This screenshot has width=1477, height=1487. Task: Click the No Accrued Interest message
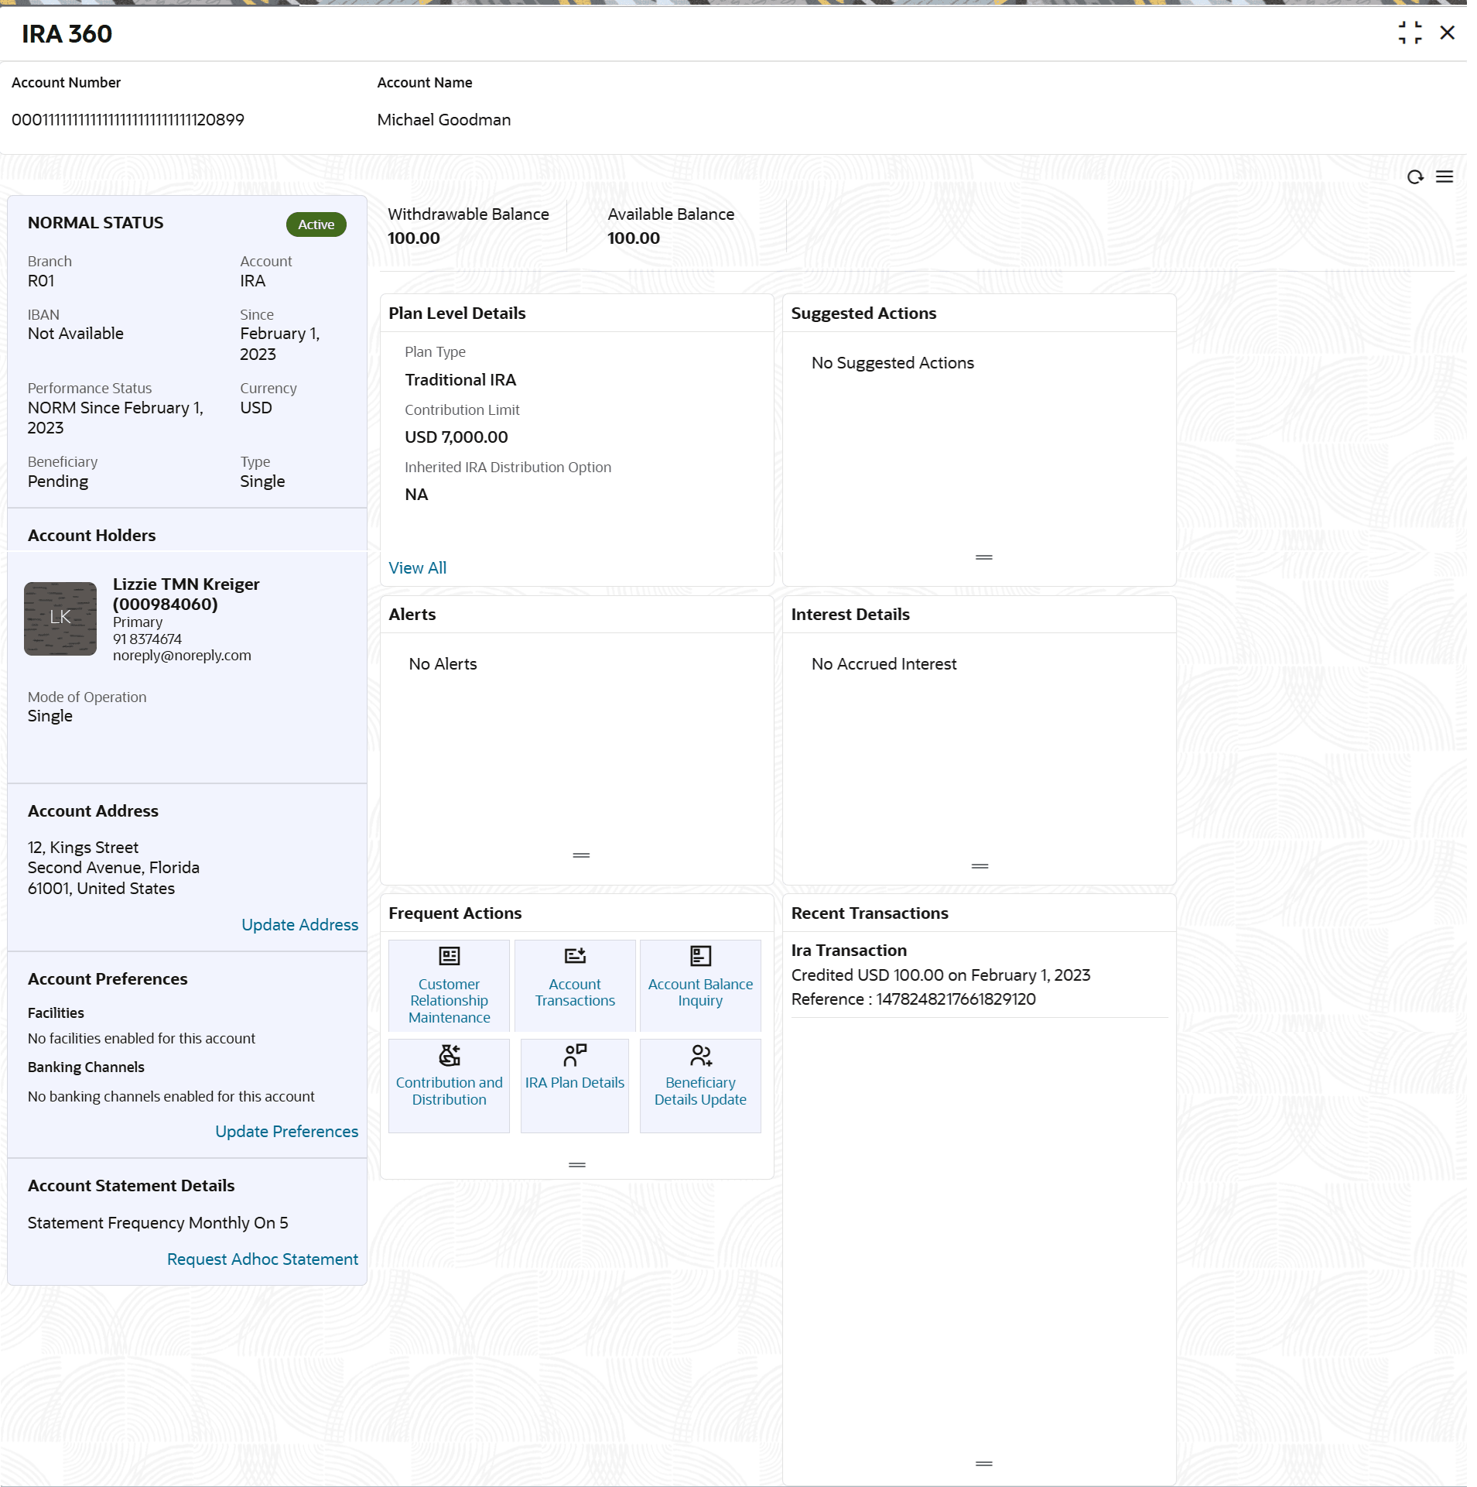pos(884,664)
